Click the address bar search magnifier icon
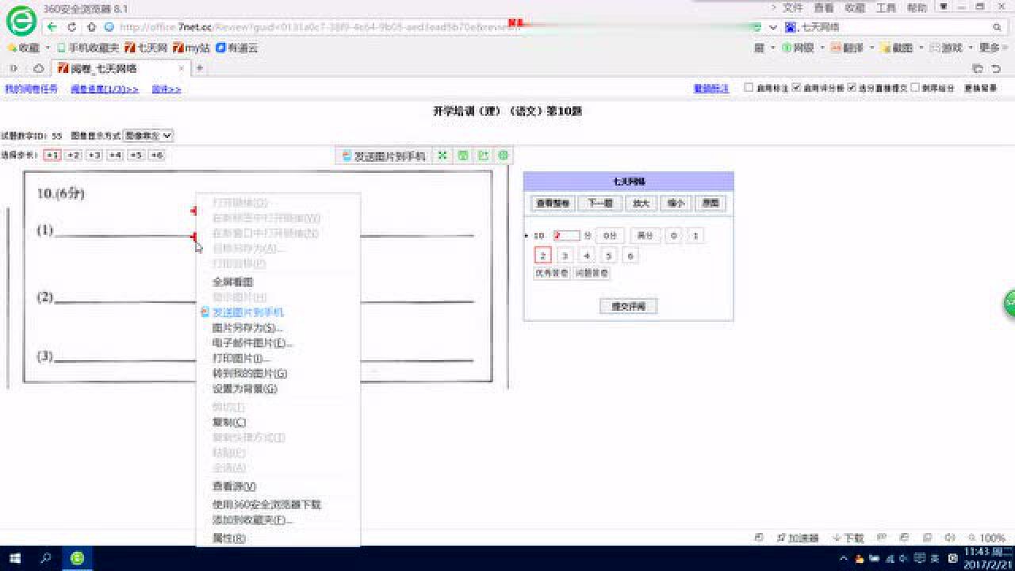1015x571 pixels. tap(998, 27)
